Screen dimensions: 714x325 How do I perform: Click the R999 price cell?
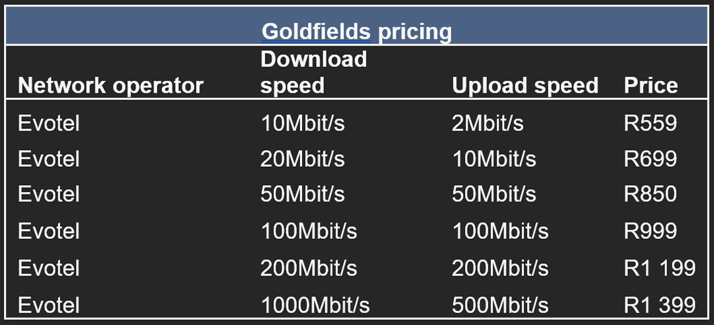650,230
